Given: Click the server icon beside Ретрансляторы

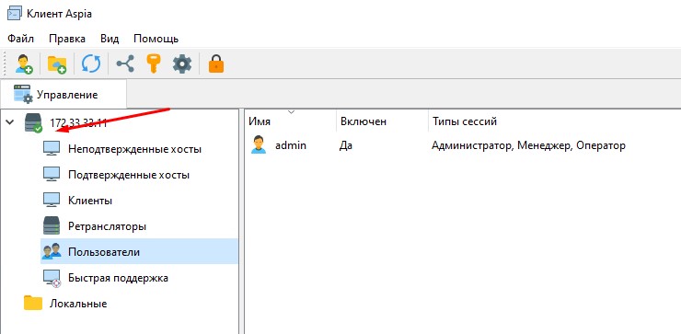Looking at the screenshot, I should [52, 225].
